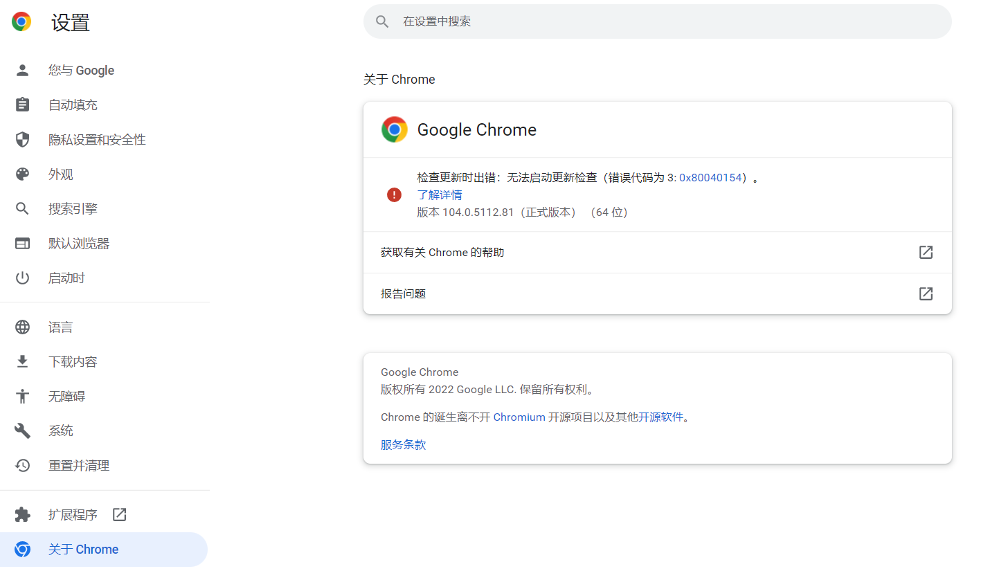Open 自动填充 clipboard icon in sidebar
The width and height of the screenshot is (981, 580).
[x=23, y=105]
